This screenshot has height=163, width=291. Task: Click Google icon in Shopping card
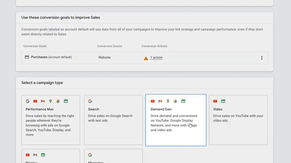tap(90, 155)
